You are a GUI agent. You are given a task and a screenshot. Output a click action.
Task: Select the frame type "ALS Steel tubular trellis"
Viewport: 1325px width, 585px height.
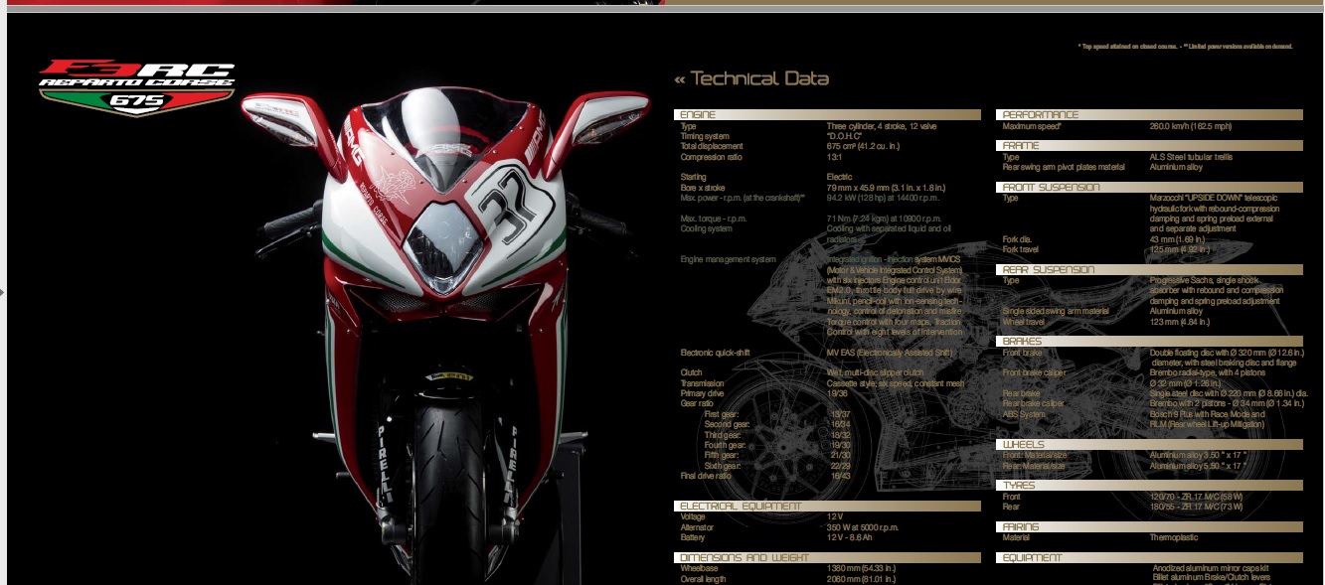click(1192, 157)
